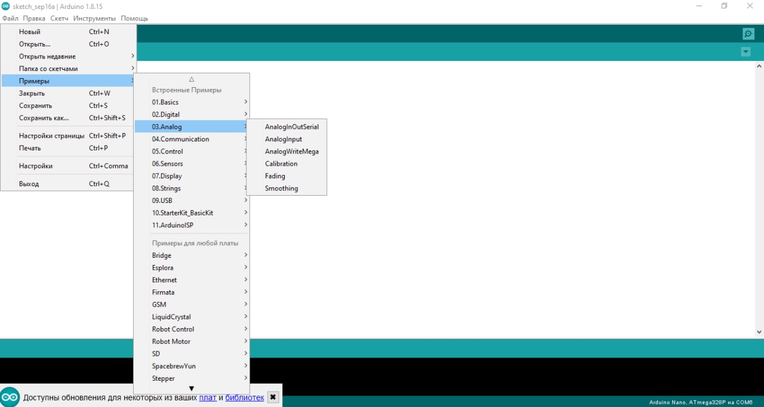Expand the 01.Basics examples
The image size is (764, 407).
[192, 102]
